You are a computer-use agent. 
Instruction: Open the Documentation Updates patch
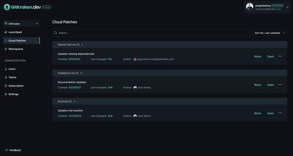point(270,85)
